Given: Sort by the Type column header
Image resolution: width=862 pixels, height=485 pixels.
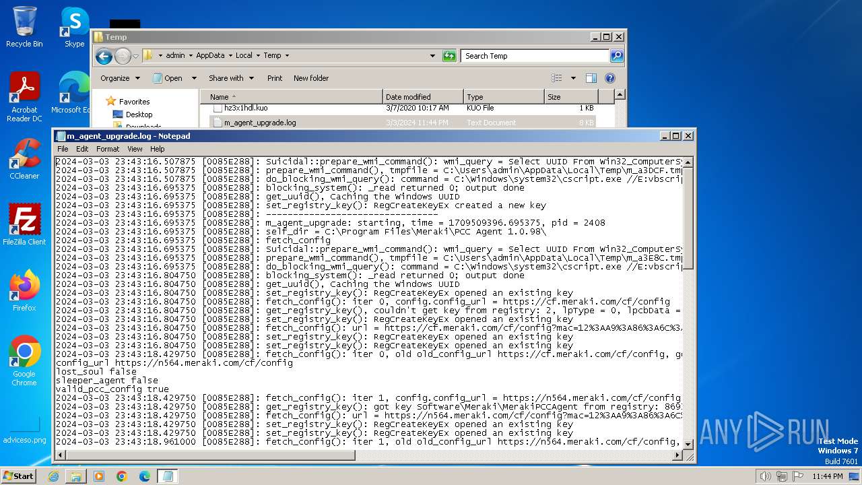Looking at the screenshot, I should coord(504,97).
